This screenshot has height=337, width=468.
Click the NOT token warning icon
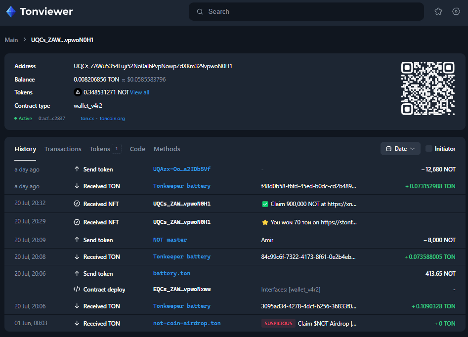(x=78, y=92)
